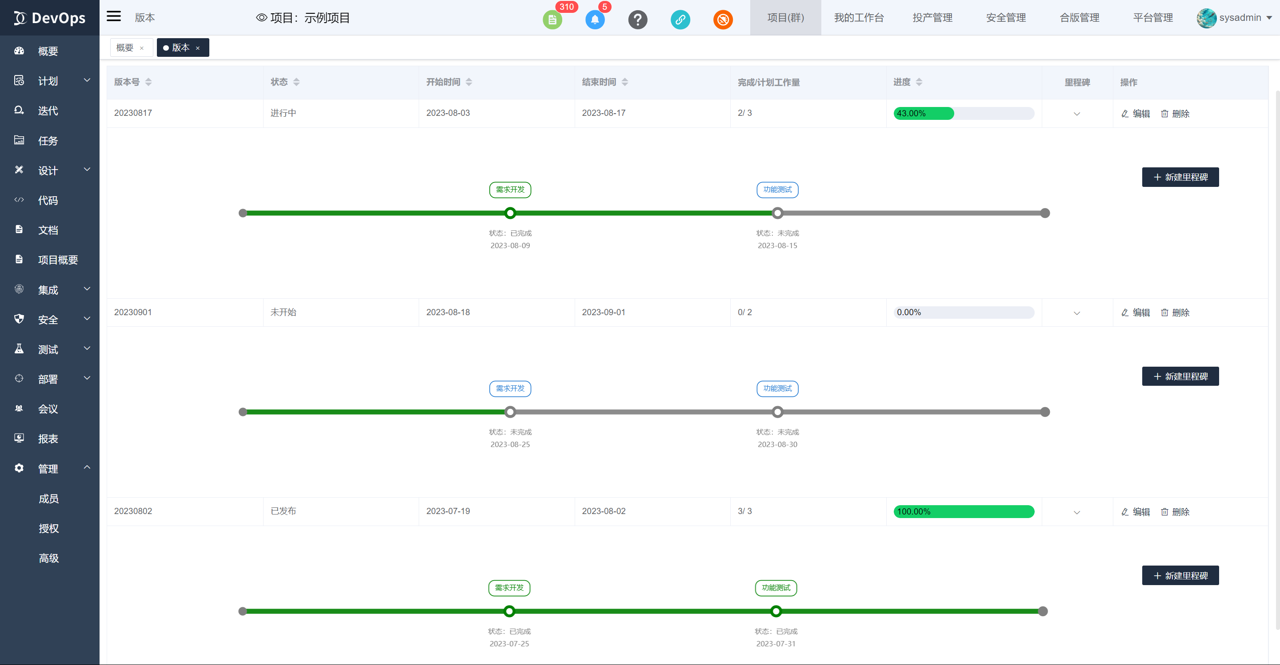
Task: Click the teal link icon
Action: 680,20
